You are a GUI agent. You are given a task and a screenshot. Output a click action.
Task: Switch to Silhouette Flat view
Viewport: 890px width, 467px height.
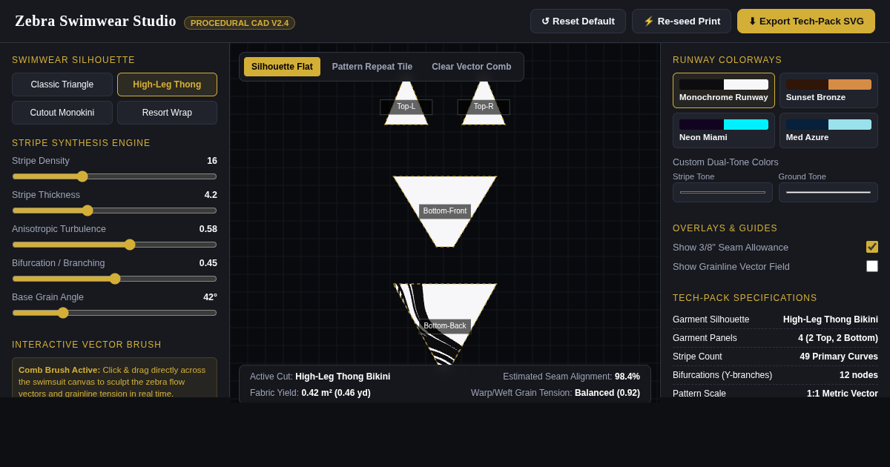(x=282, y=67)
